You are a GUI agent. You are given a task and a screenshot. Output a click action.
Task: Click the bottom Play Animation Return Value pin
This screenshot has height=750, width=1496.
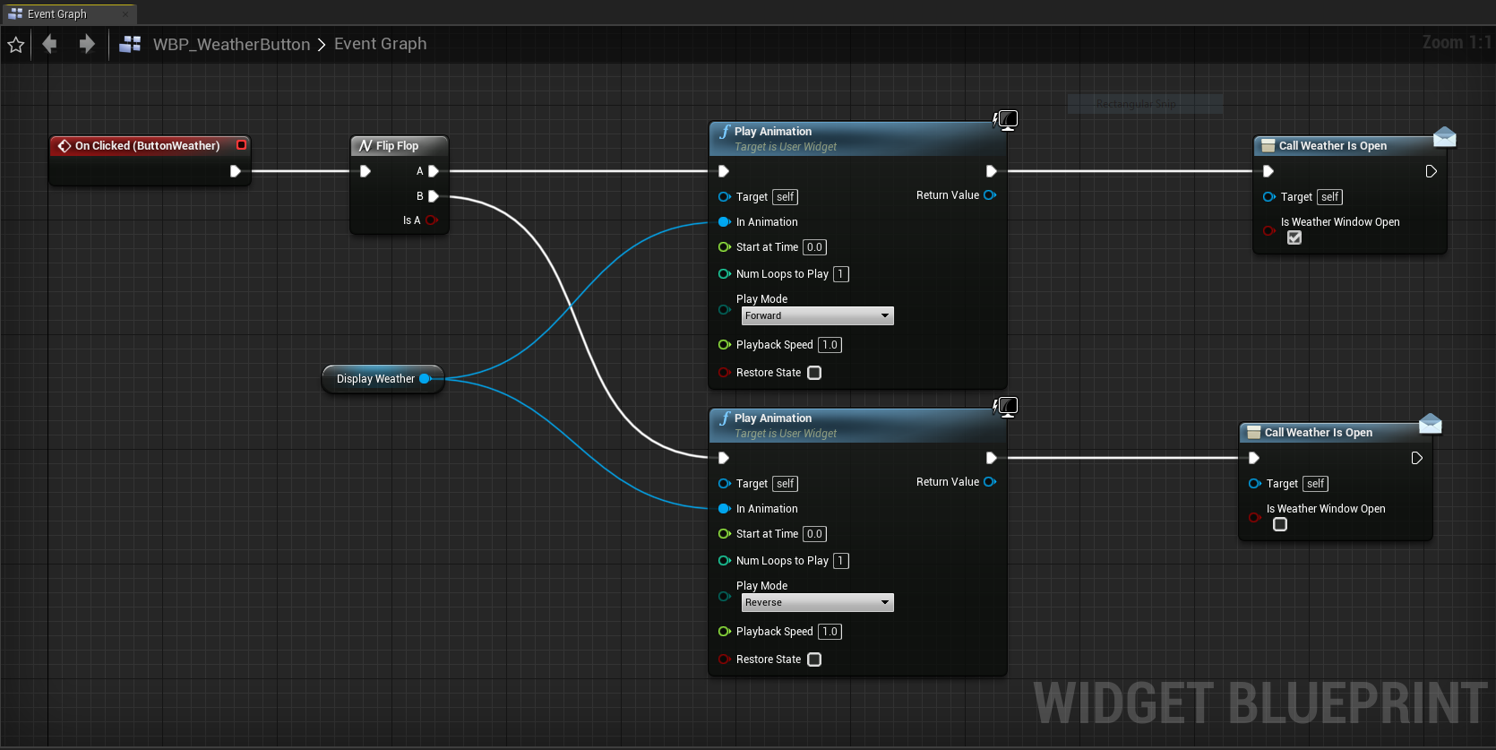[x=990, y=482]
